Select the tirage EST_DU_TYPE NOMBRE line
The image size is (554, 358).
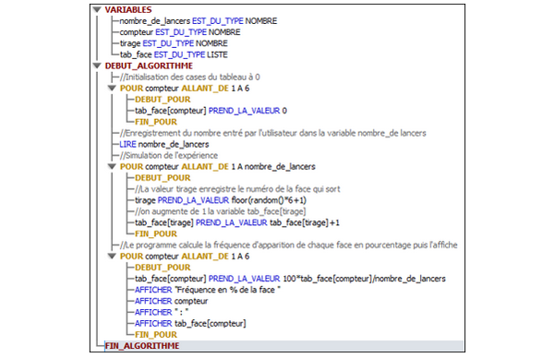(174, 43)
